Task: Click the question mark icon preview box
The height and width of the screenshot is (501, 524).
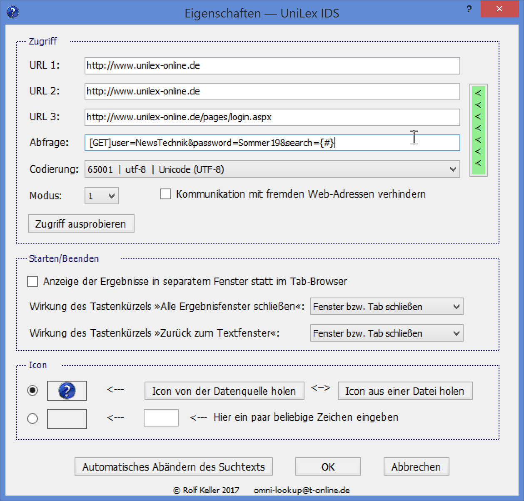Action: [x=67, y=391]
